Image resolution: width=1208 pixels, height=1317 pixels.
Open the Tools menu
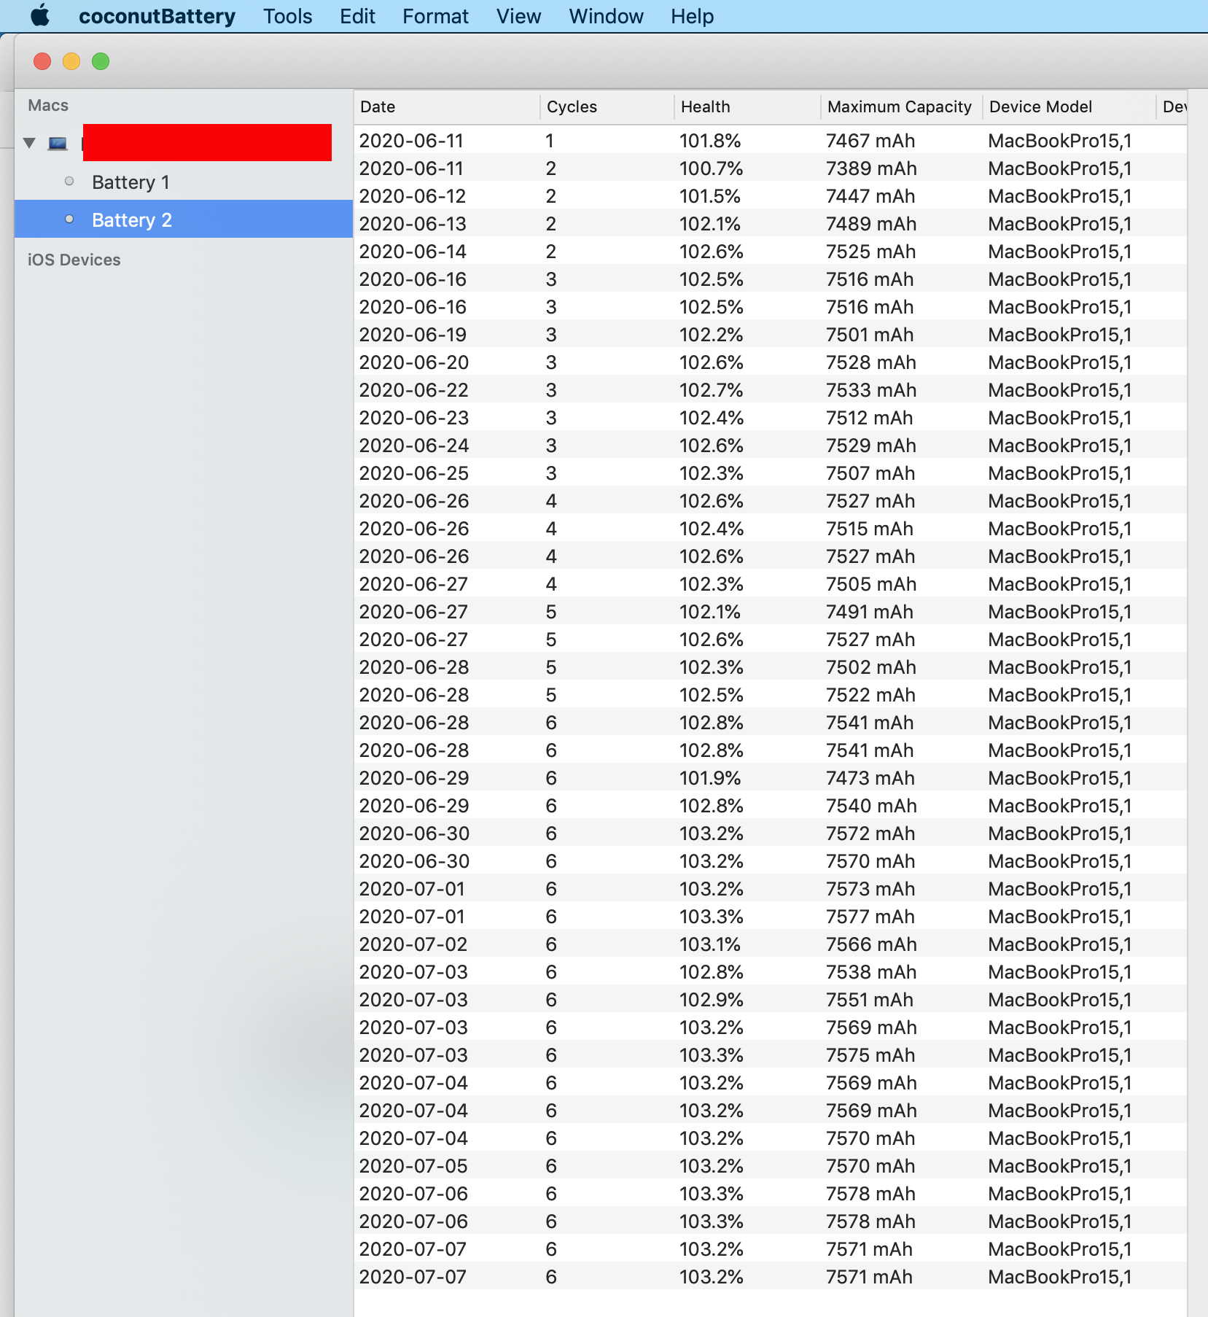(287, 16)
